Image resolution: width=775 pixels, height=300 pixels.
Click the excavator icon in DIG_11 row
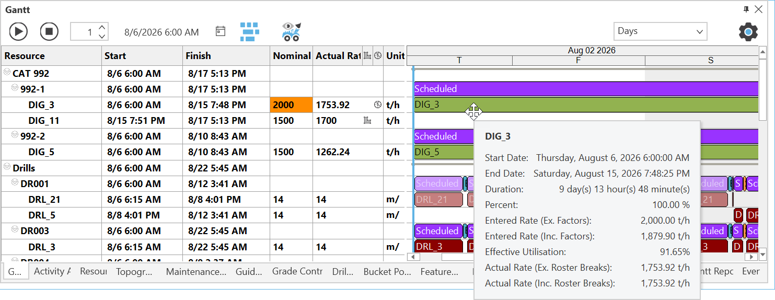click(367, 121)
